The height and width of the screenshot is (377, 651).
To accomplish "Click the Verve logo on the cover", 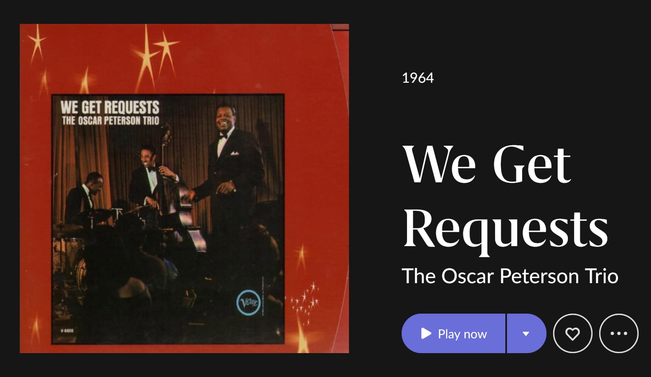I will (249, 303).
